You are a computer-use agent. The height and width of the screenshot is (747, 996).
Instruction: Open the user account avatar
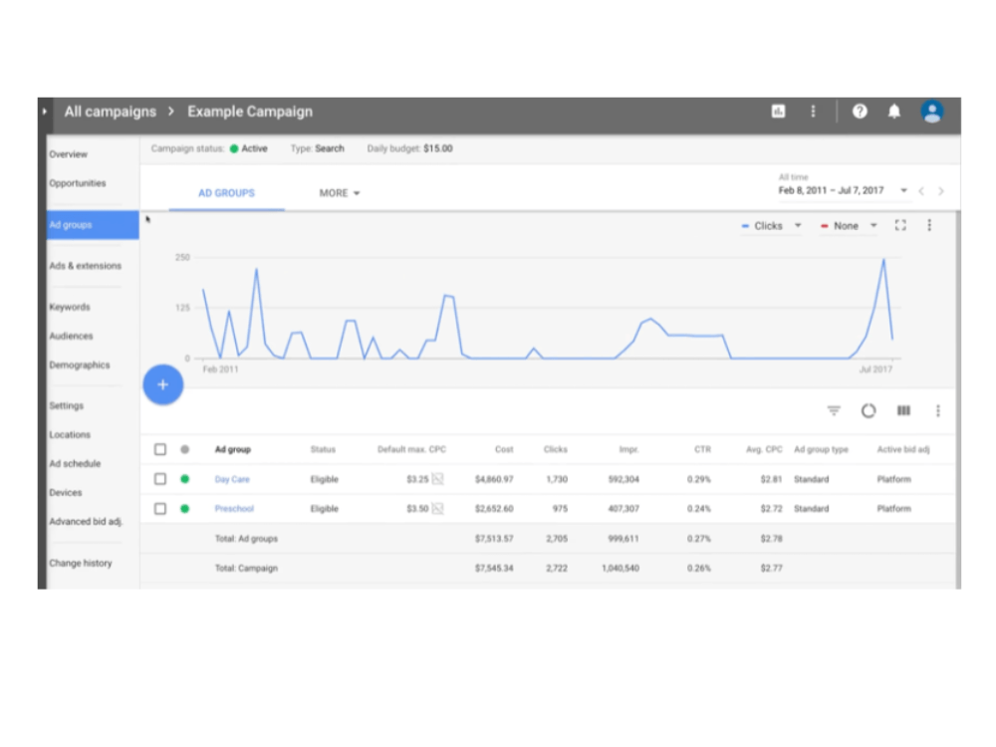[x=932, y=112]
